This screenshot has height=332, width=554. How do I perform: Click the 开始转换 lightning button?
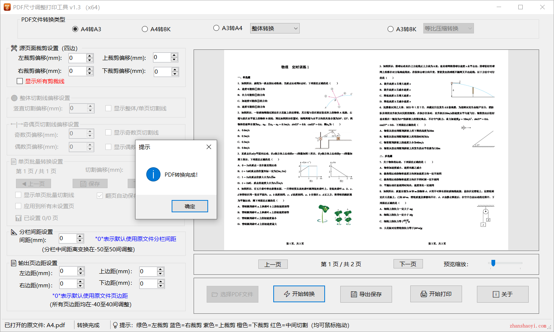tap(299, 294)
